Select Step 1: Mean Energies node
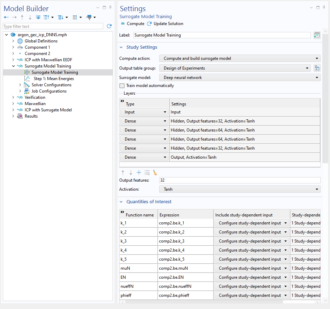330x309 pixels. [x=53, y=79]
